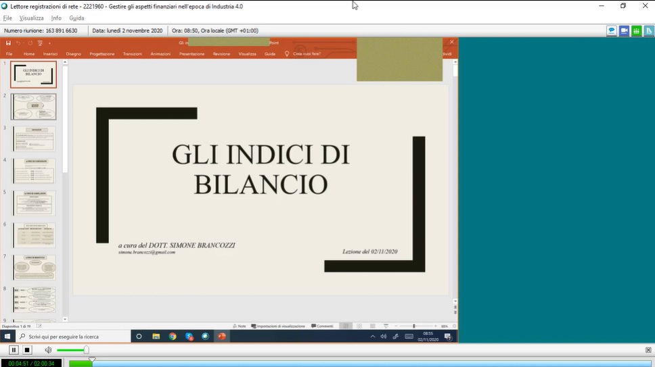The height and width of the screenshot is (367, 655).
Task: Open the Info menu
Action: (56, 18)
